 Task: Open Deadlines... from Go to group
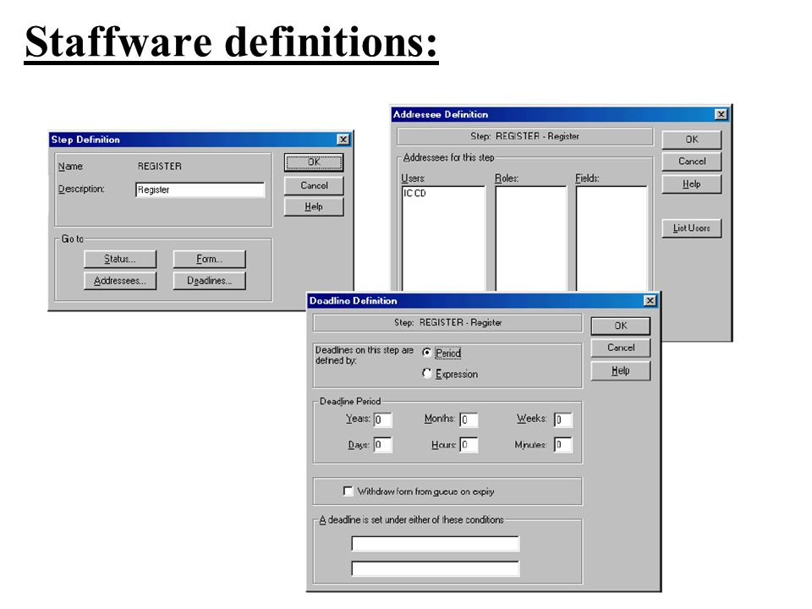tap(209, 281)
